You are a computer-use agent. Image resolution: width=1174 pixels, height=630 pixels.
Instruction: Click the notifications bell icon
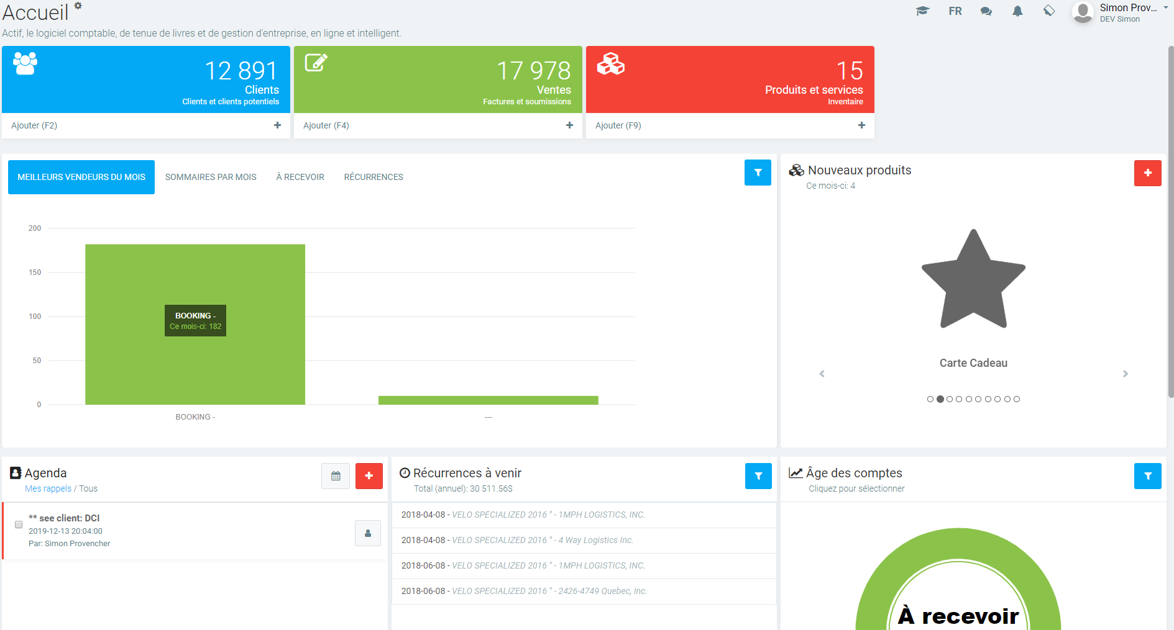1017,11
